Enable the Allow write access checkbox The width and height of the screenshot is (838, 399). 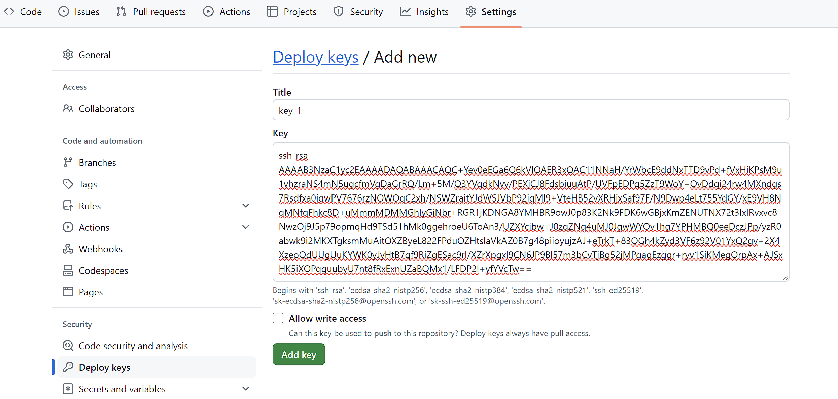click(278, 318)
